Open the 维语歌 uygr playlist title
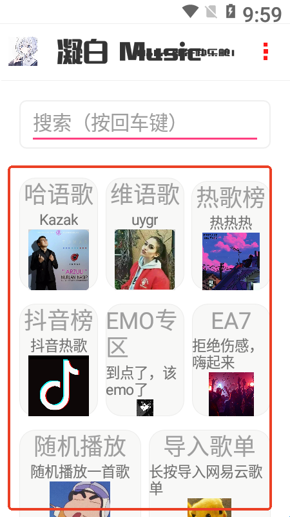This screenshot has width=290, height=517. [145, 195]
